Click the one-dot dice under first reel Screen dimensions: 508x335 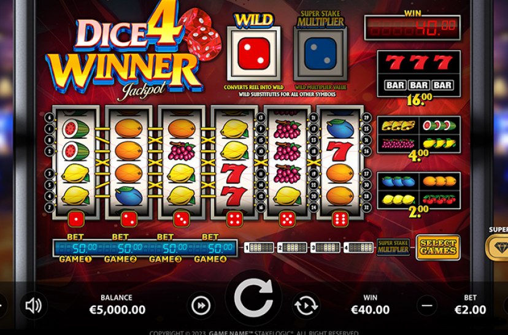76,219
